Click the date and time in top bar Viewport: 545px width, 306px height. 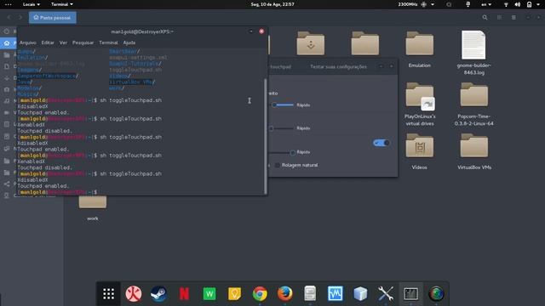click(272, 4)
